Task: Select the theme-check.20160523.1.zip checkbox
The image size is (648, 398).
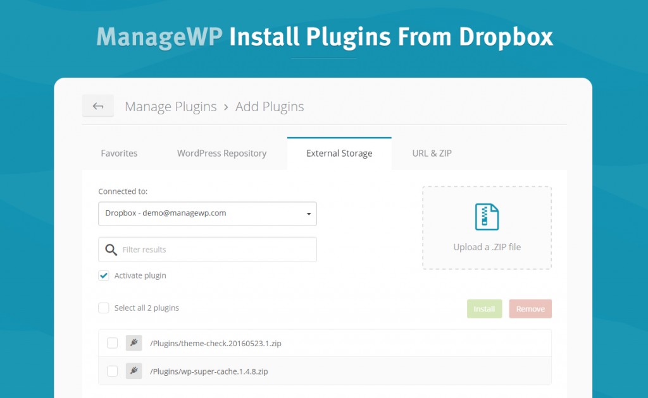Action: (112, 343)
